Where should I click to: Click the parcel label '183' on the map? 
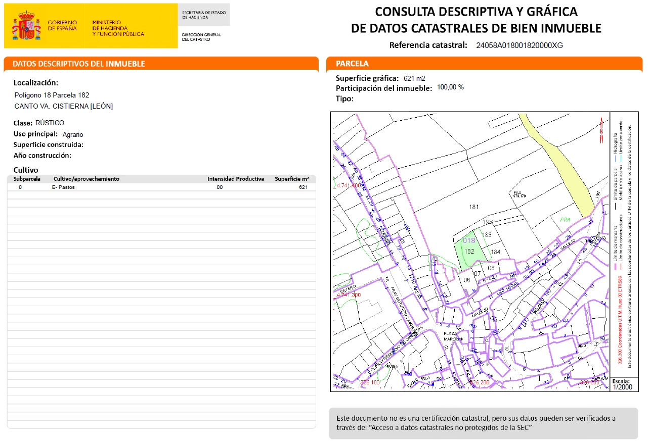(x=487, y=235)
